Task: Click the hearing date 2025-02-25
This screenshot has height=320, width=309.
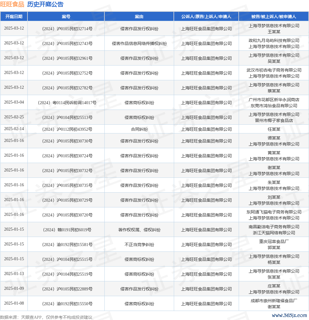Action: pyautogui.click(x=14, y=117)
